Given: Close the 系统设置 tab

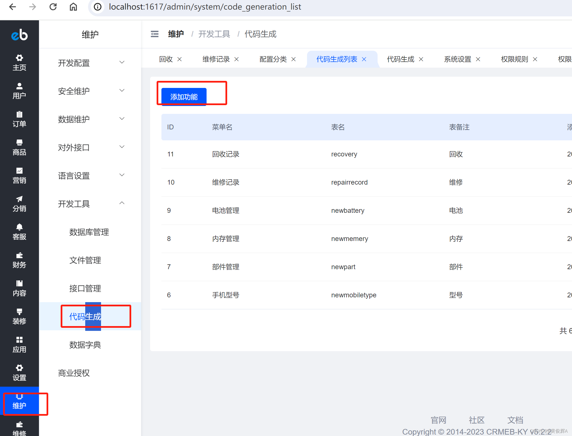Looking at the screenshot, I should click(478, 59).
